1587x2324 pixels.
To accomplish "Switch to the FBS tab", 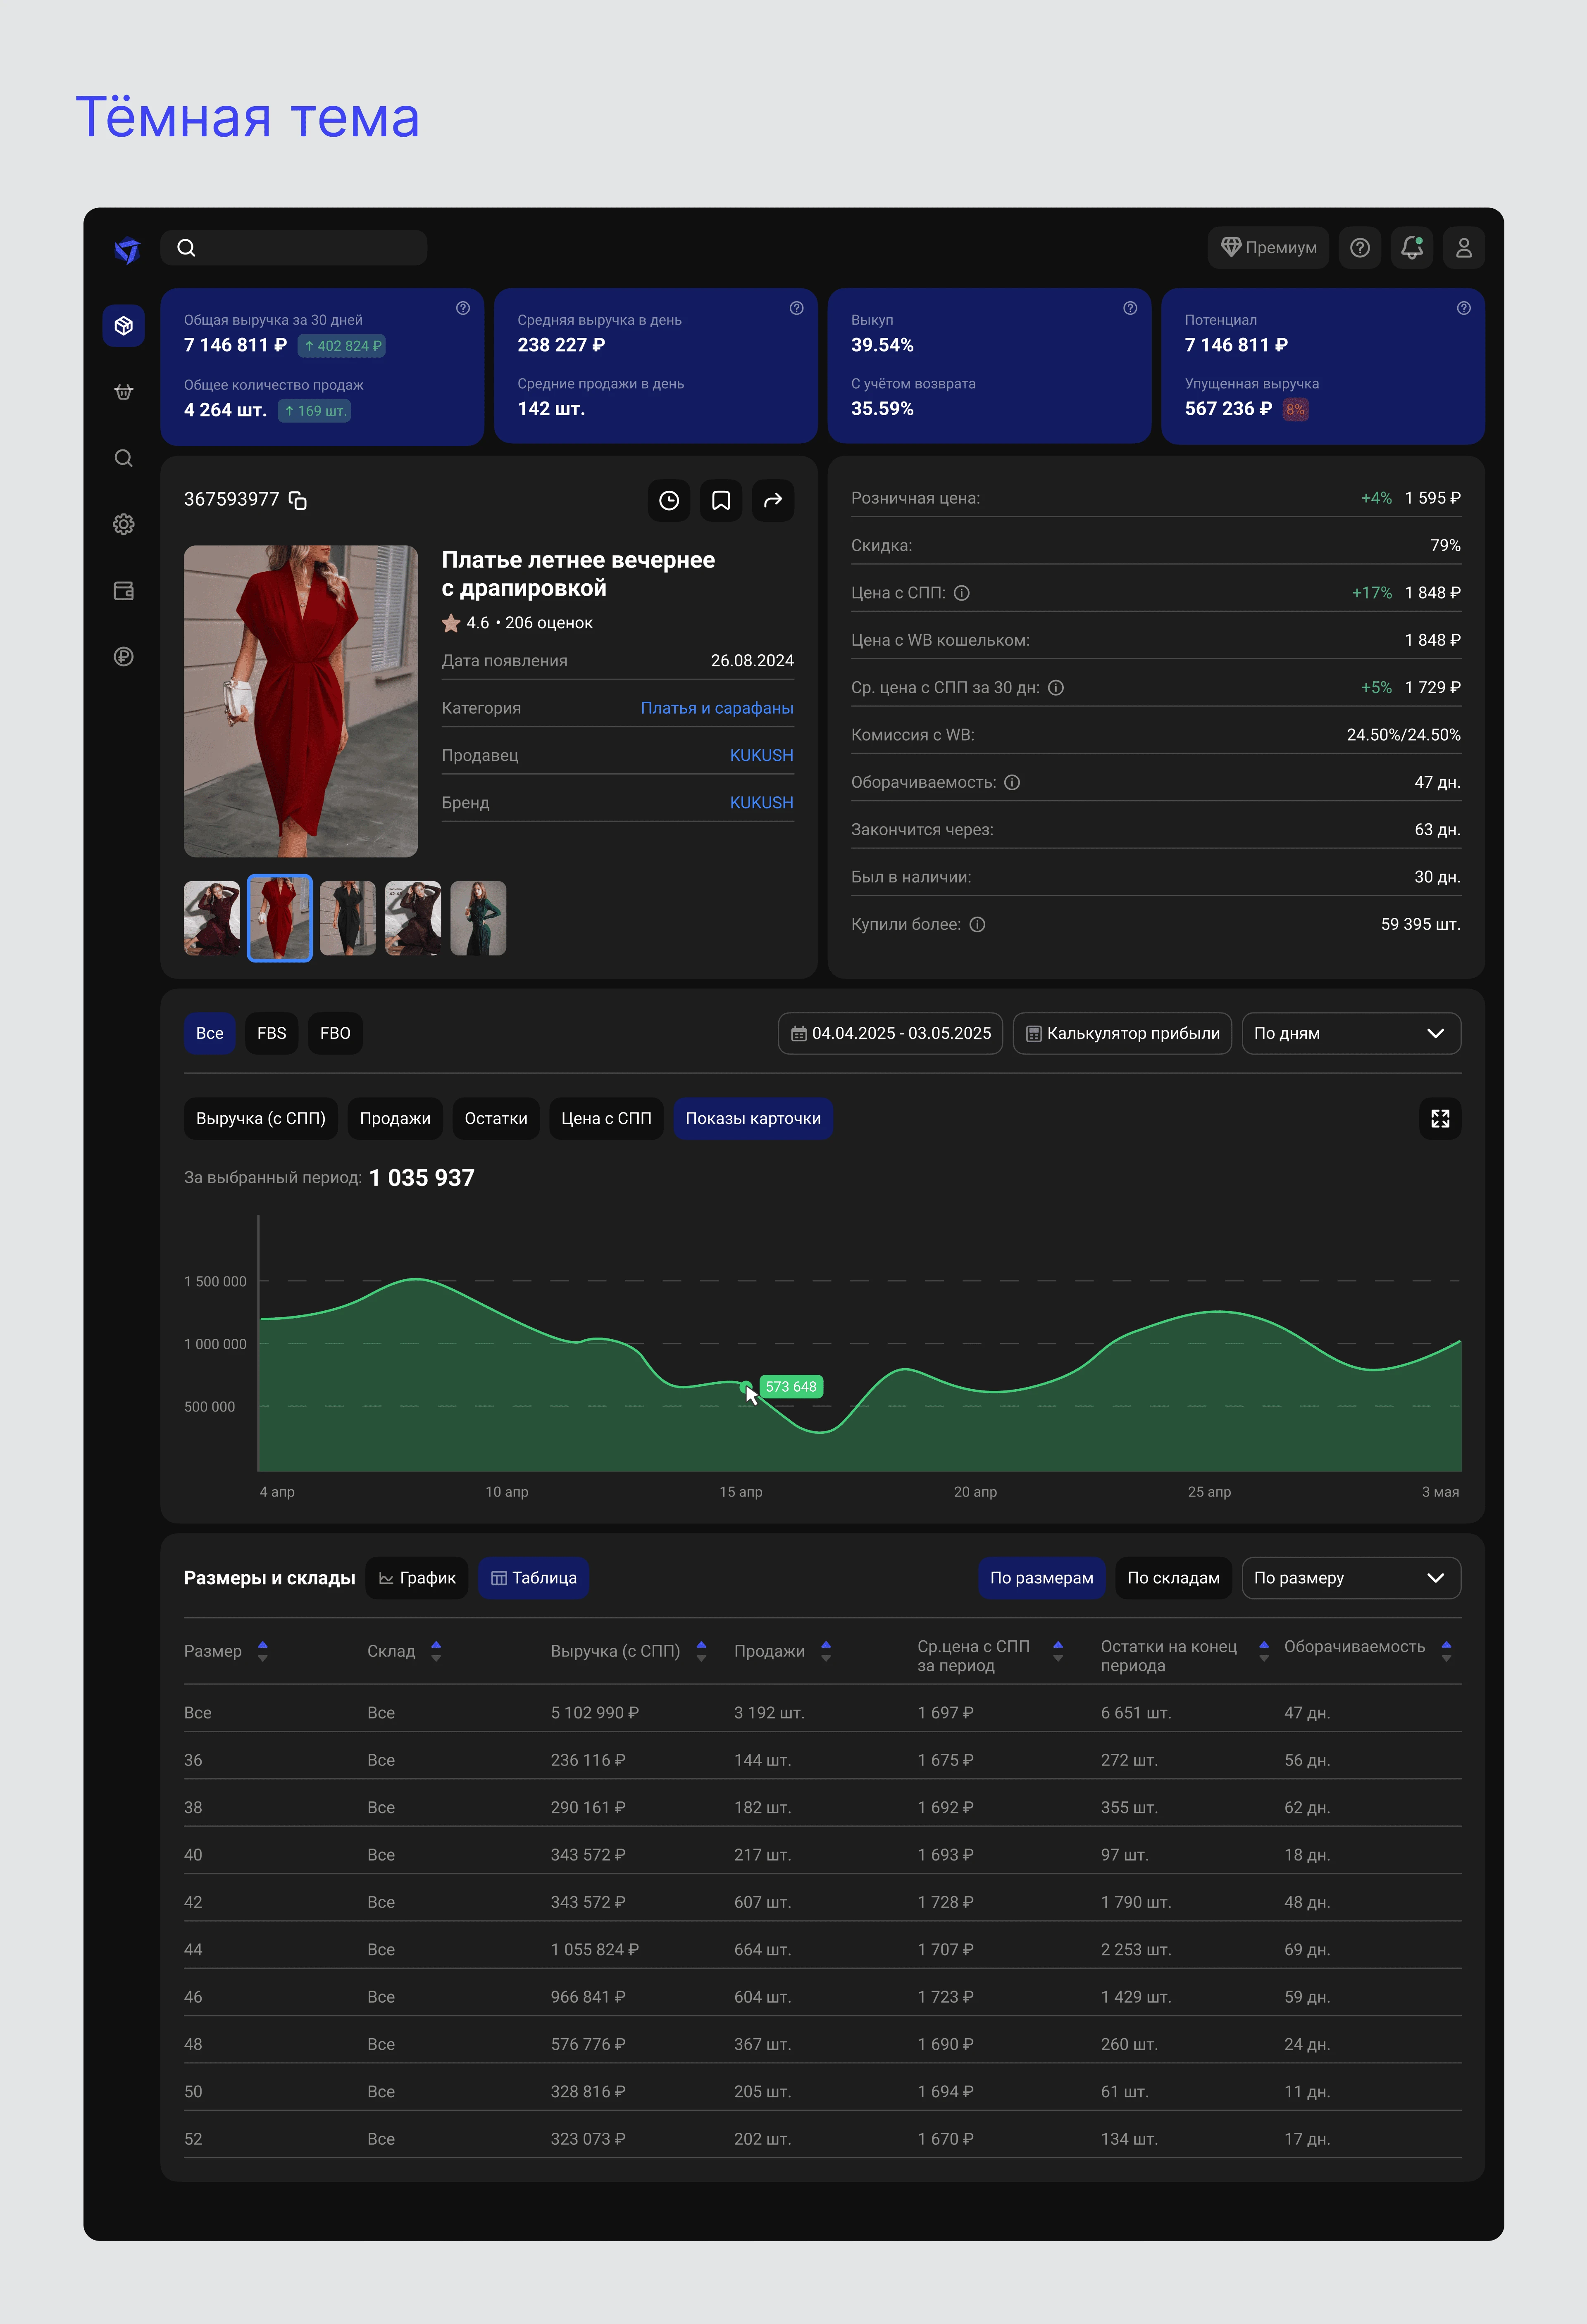I will pyautogui.click(x=271, y=1033).
